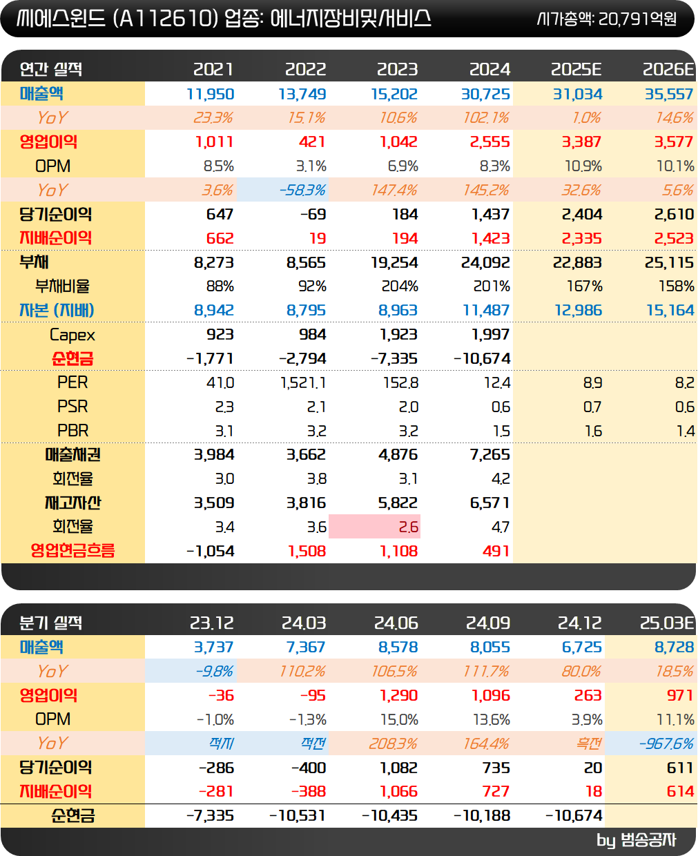
Task: Select the 2026E equity value 15,164
Action: 670,310
